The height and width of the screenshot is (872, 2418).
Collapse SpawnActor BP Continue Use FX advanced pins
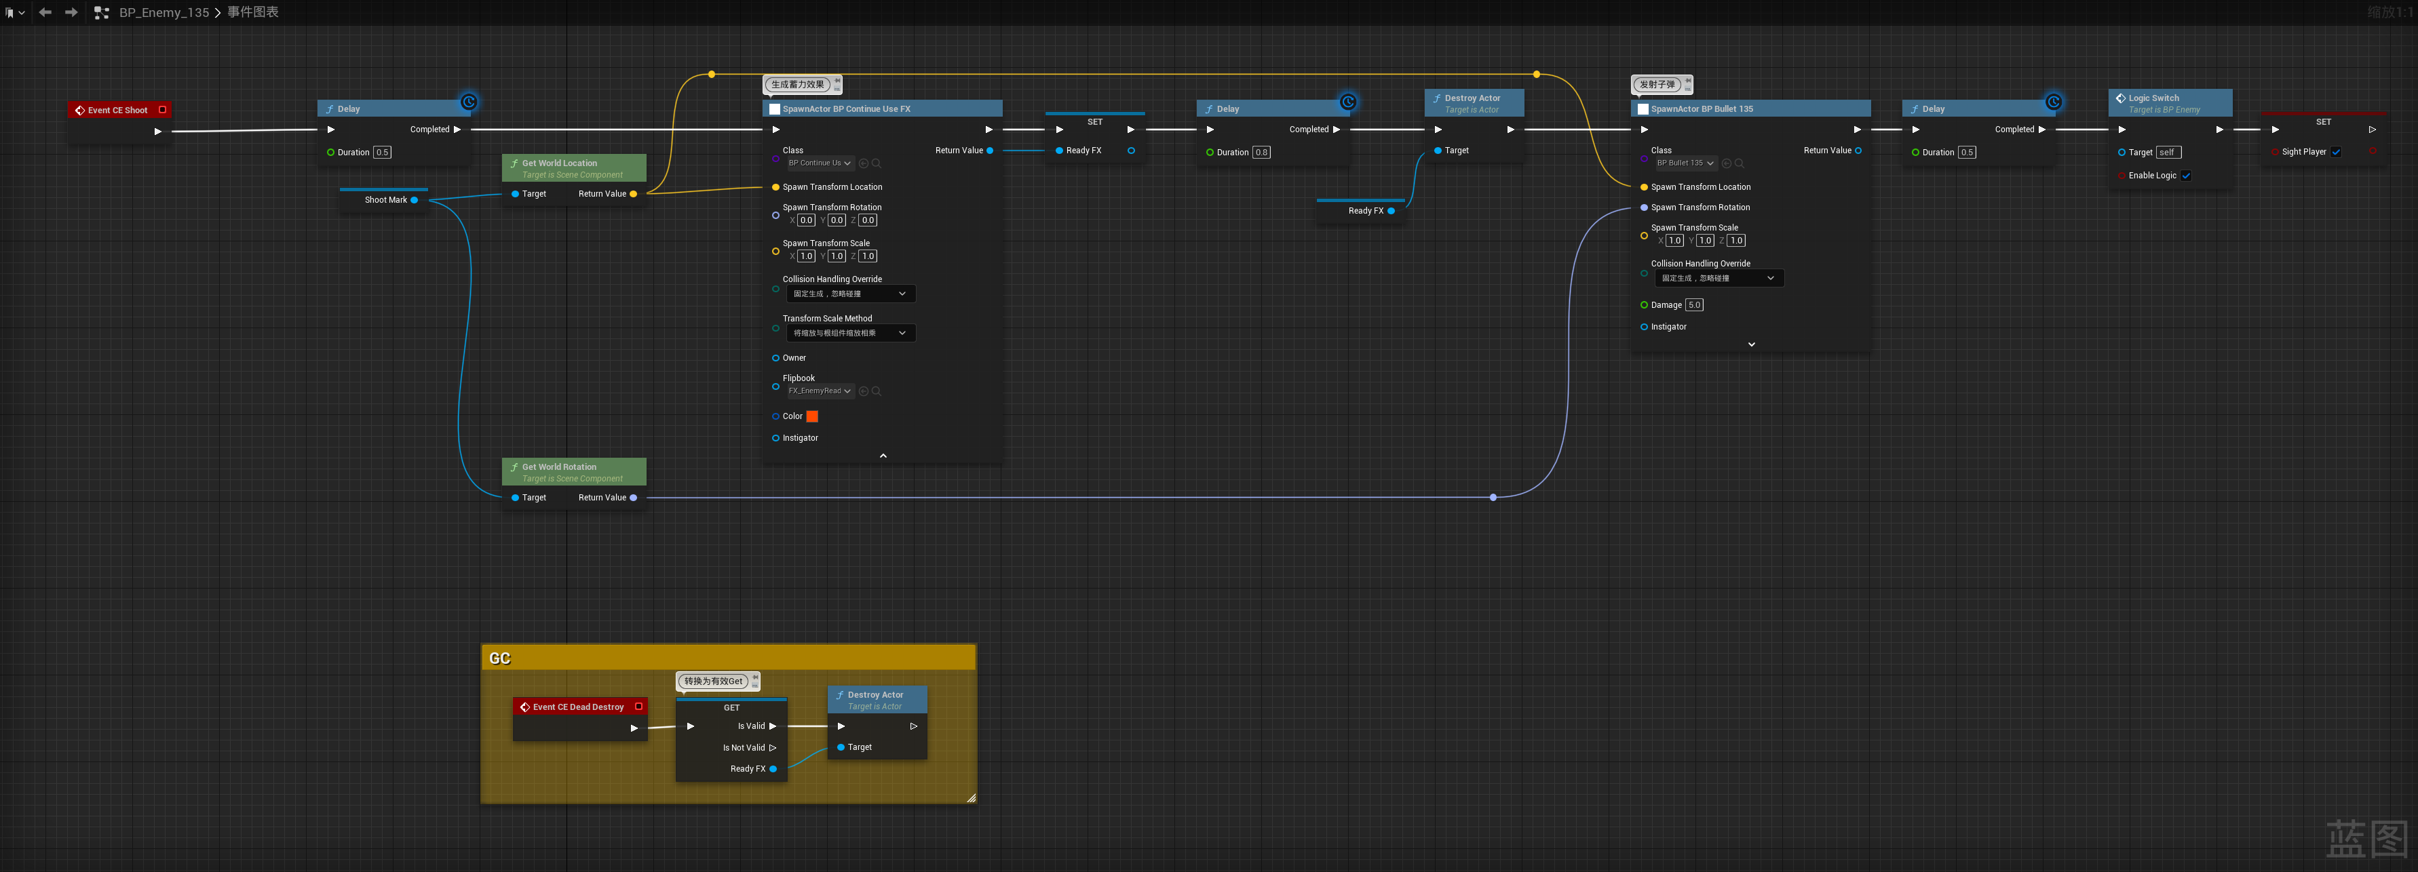883,456
